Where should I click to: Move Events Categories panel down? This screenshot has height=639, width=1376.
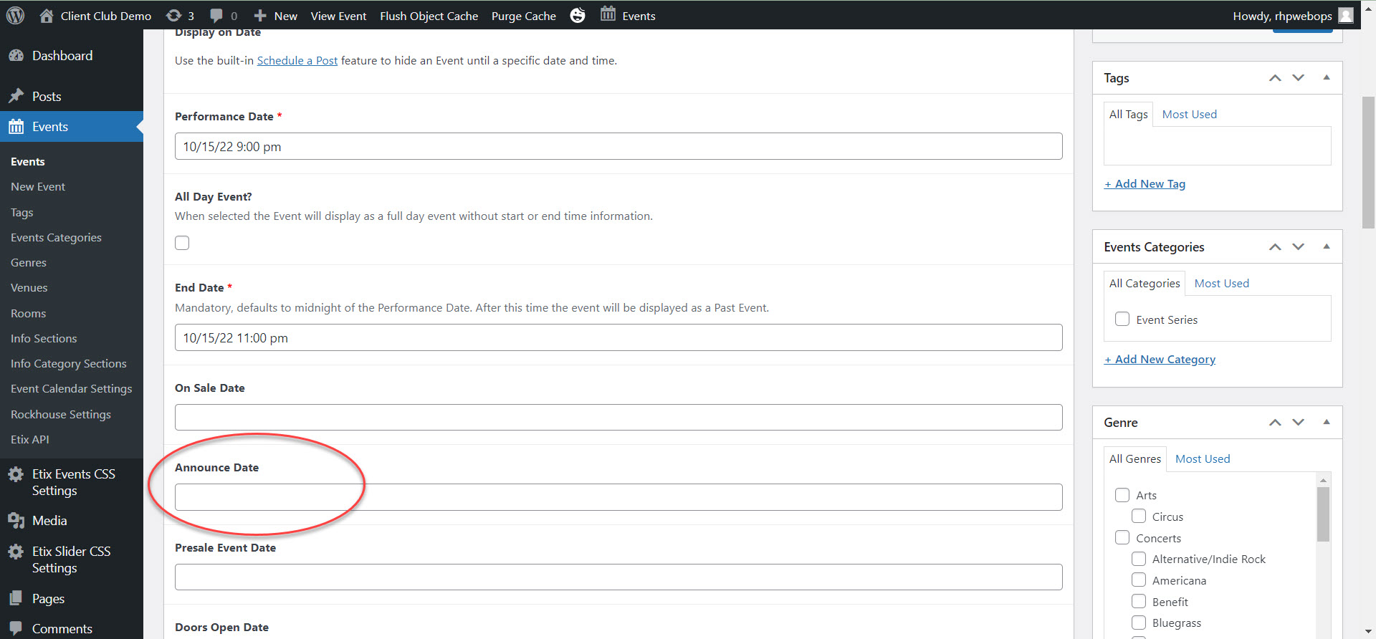click(x=1298, y=247)
